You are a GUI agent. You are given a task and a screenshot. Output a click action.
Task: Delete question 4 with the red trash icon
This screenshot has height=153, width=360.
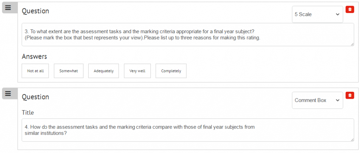pyautogui.click(x=350, y=95)
